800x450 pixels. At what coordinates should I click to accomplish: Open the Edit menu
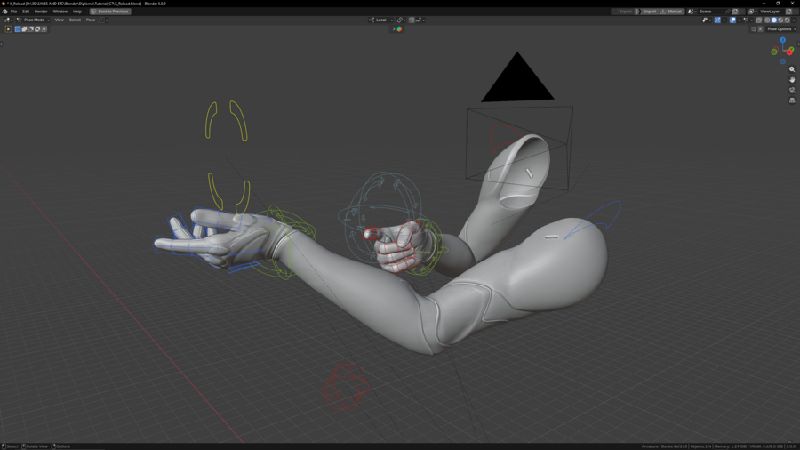point(26,12)
